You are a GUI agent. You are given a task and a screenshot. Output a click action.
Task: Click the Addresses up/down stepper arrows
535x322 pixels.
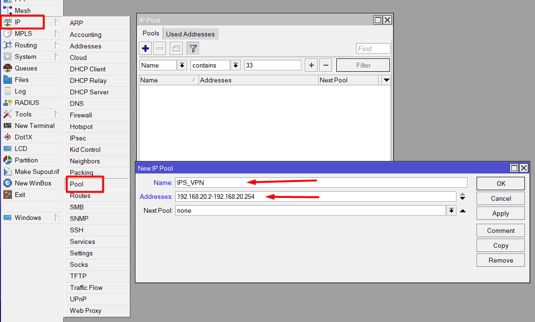click(463, 196)
